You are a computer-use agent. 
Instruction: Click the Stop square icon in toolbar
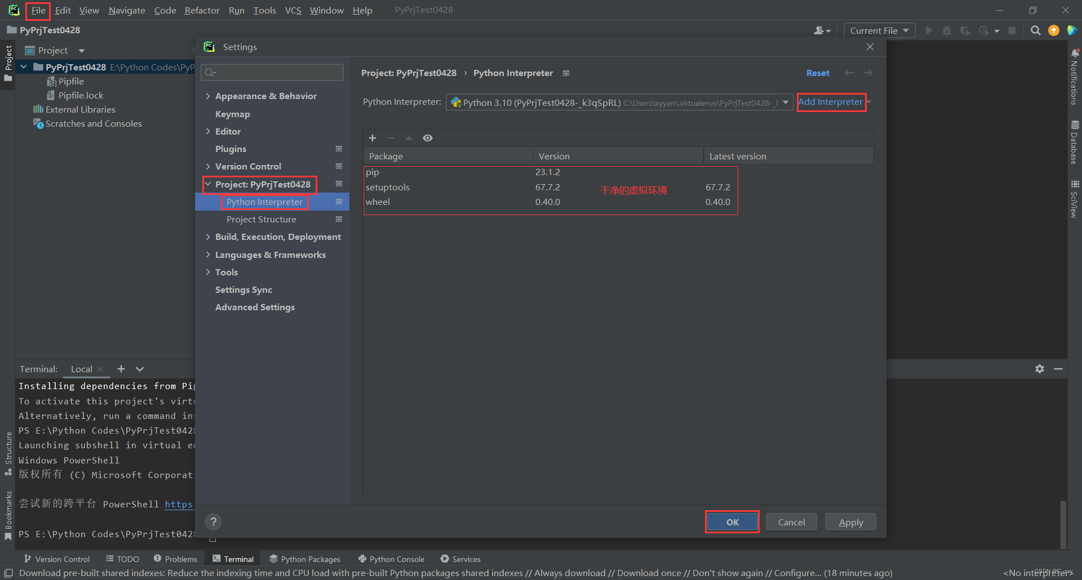click(x=1012, y=30)
